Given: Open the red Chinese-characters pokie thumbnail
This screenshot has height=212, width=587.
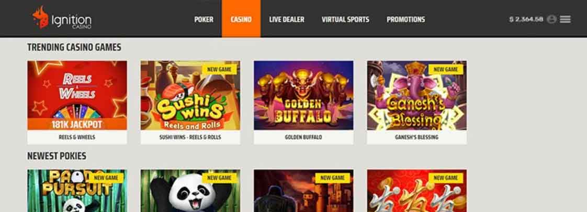Looking at the screenshot, I should pyautogui.click(x=416, y=191).
